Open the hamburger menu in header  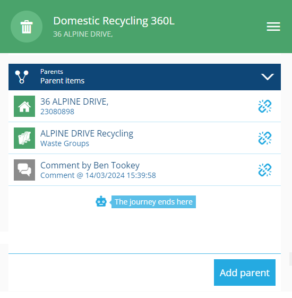[x=273, y=27]
